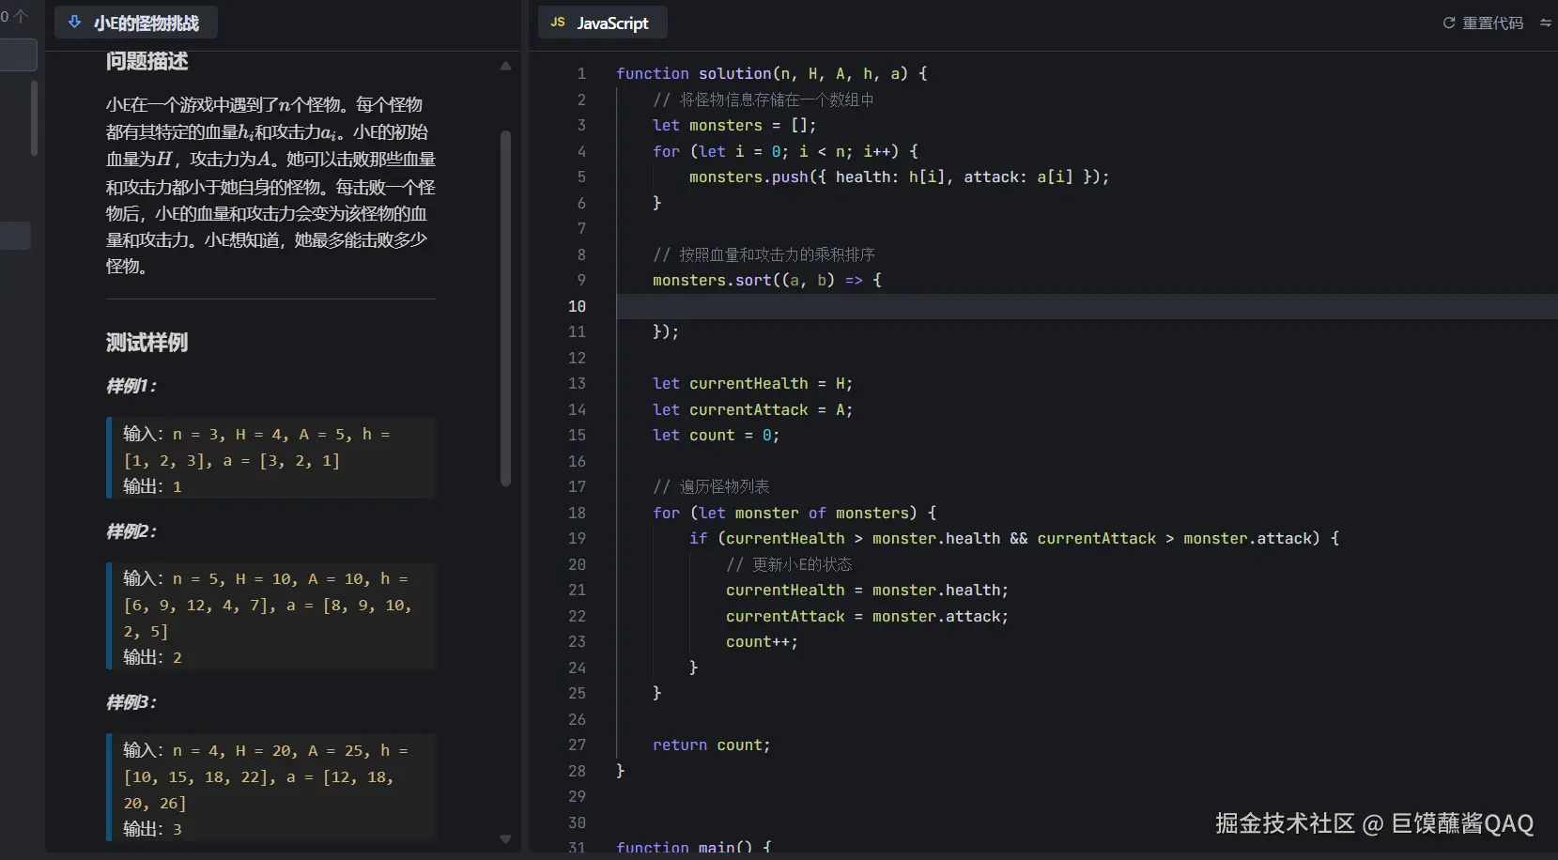Image resolution: width=1558 pixels, height=860 pixels.
Task: Click the down arrow of problem panel scrollbar
Action: click(x=505, y=838)
